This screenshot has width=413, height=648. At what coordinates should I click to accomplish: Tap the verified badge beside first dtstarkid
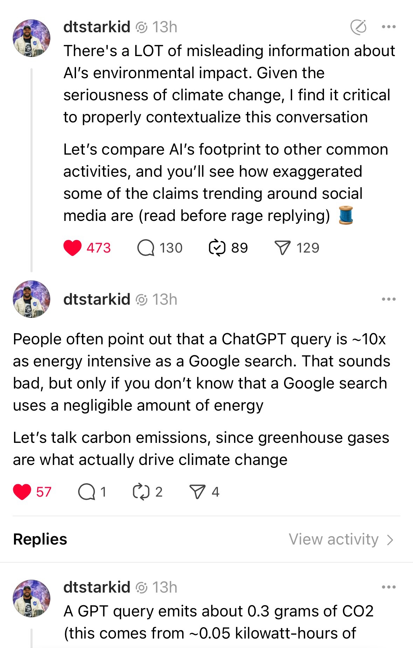click(x=142, y=27)
